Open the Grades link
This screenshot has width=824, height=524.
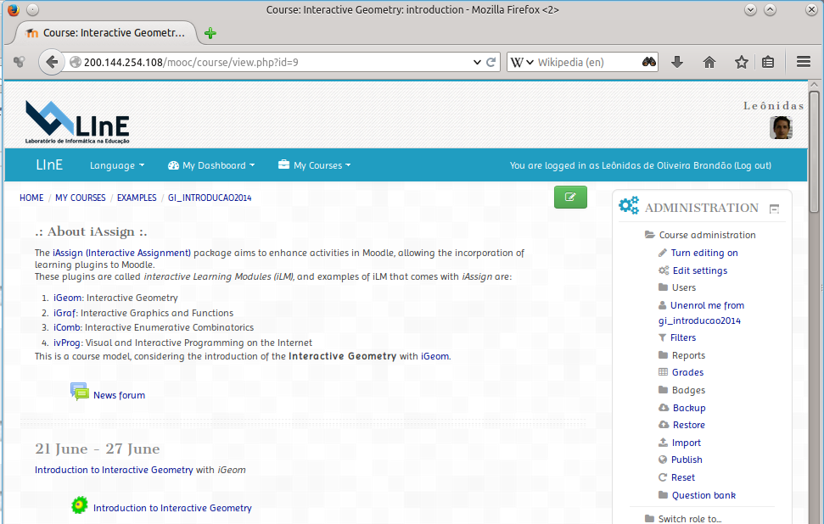tap(687, 372)
